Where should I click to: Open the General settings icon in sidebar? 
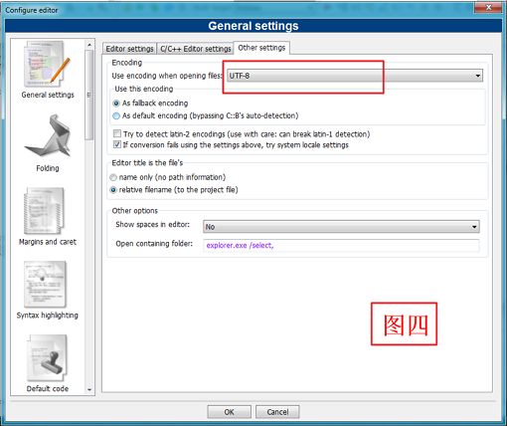click(x=47, y=65)
